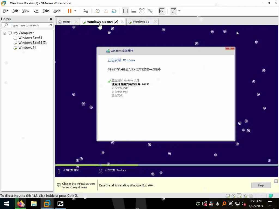Open the Help menu

point(57,11)
